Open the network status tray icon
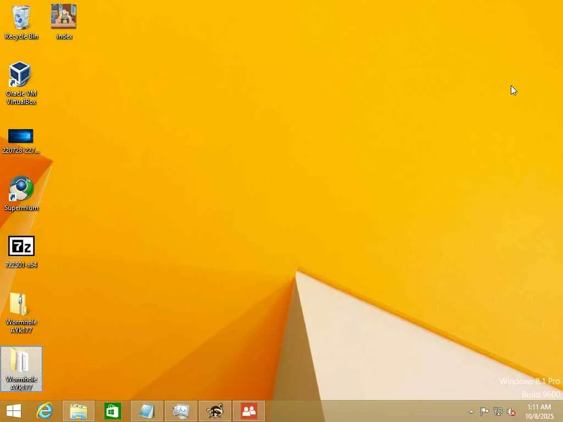 click(x=498, y=411)
